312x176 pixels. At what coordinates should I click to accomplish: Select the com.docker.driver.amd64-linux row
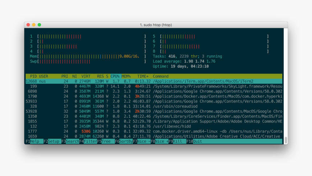tap(154, 131)
